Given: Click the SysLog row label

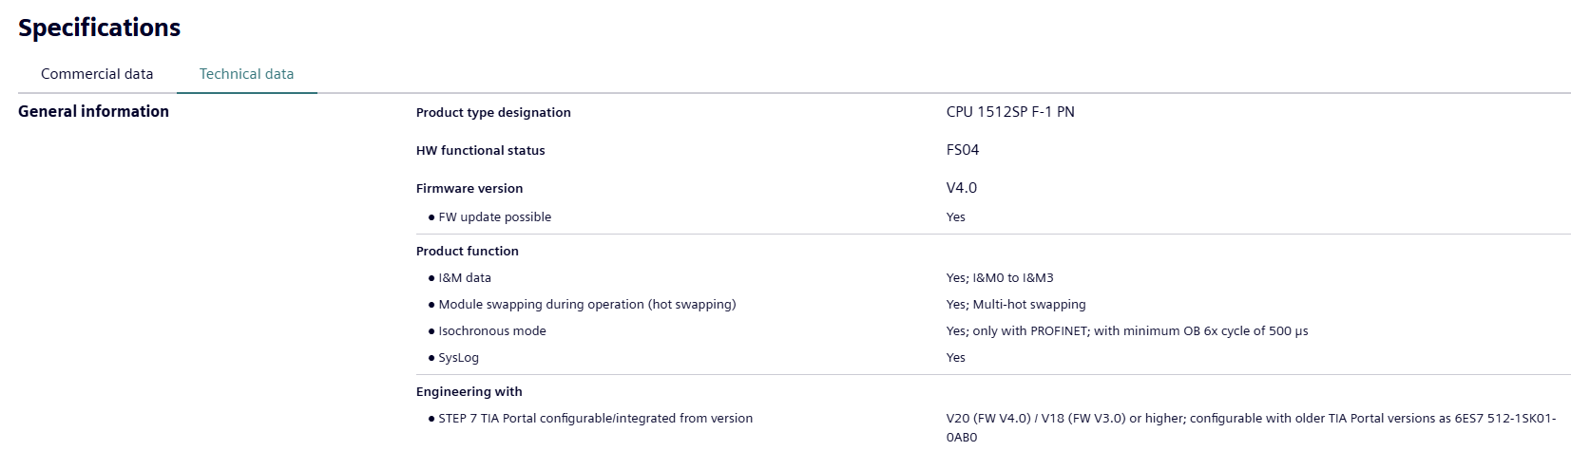Looking at the screenshot, I should pos(458,357).
